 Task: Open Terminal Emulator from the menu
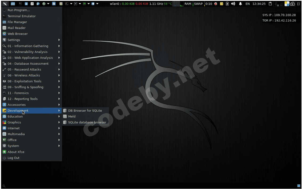[x=32, y=16]
